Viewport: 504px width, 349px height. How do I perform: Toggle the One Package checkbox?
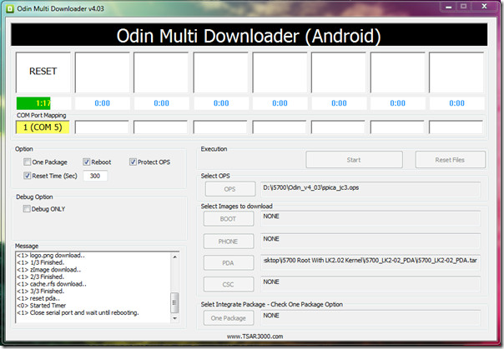27,162
